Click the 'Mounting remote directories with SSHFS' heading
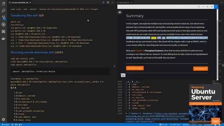This screenshot has width=224, height=126. point(37,52)
